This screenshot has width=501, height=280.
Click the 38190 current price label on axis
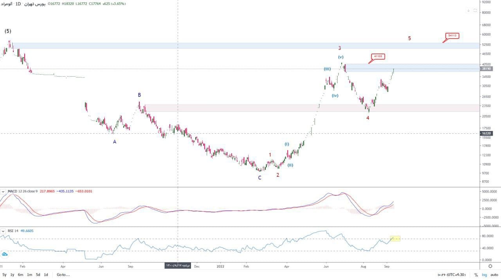point(487,69)
